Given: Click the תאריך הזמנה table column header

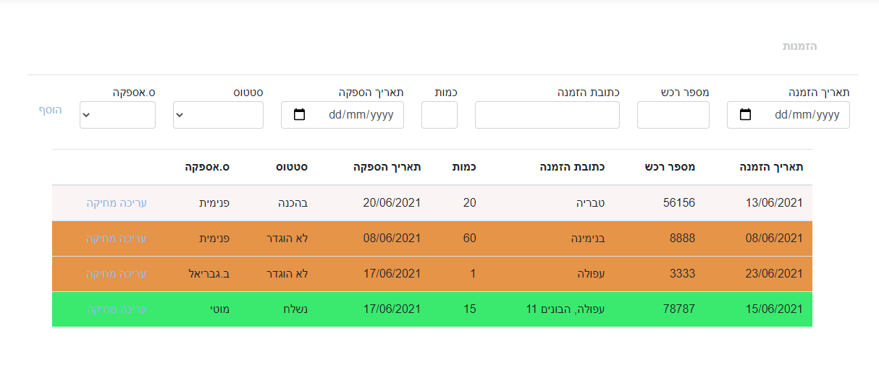Looking at the screenshot, I should click(x=771, y=167).
